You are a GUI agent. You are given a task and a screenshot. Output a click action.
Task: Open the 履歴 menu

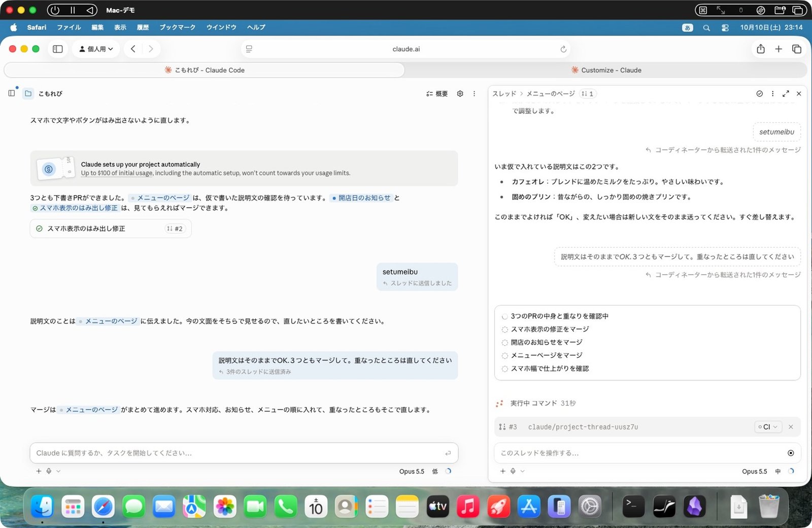pyautogui.click(x=143, y=27)
